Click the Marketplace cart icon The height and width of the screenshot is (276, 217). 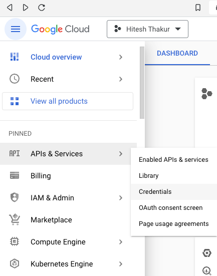pos(15,219)
